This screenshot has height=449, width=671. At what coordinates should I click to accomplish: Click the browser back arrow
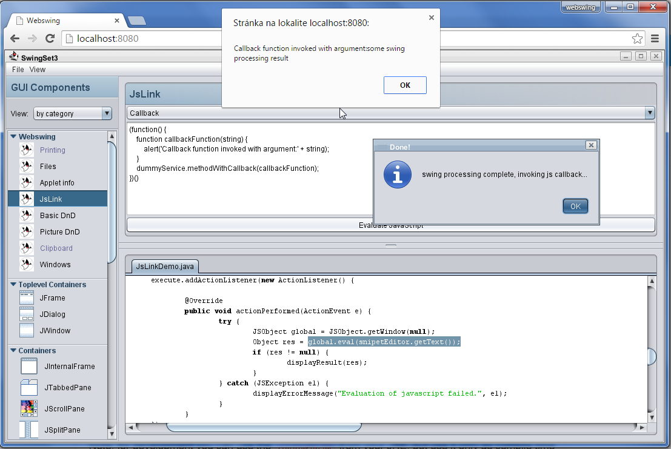tap(15, 39)
